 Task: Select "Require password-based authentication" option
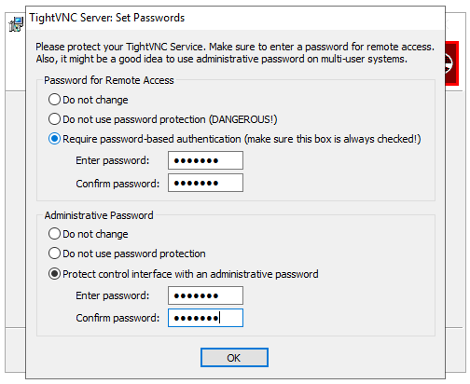(x=234, y=139)
